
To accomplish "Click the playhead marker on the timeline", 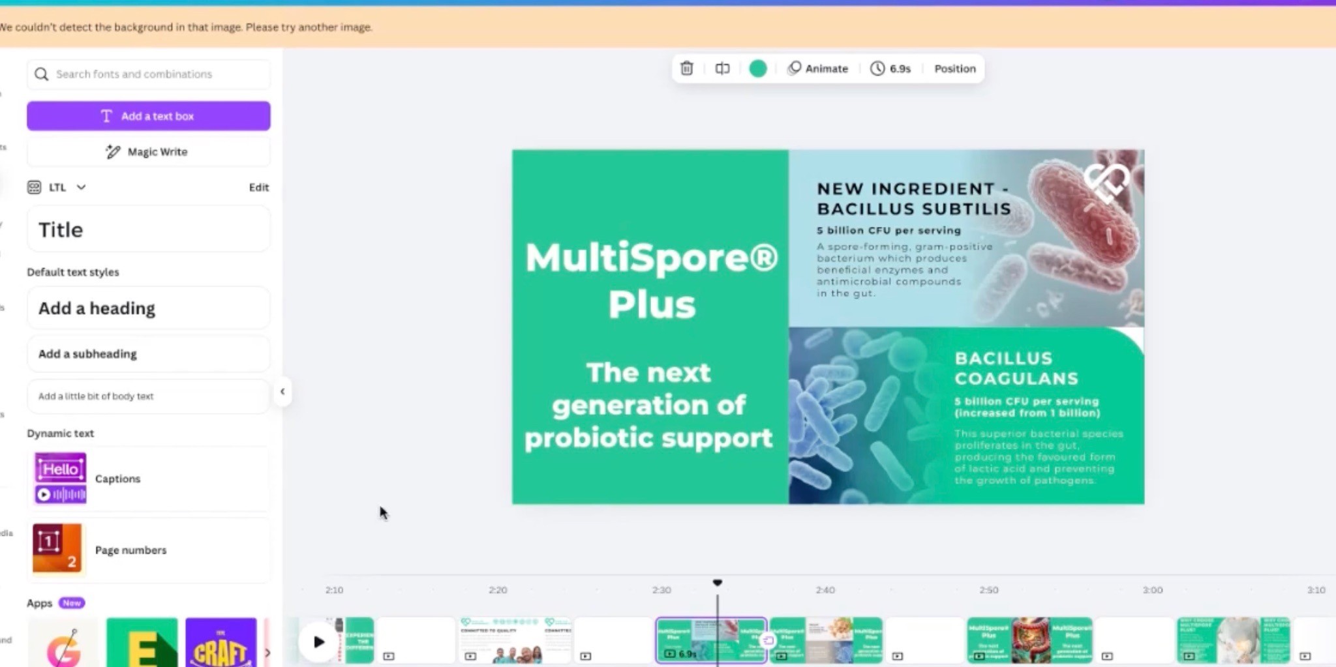I will [718, 582].
